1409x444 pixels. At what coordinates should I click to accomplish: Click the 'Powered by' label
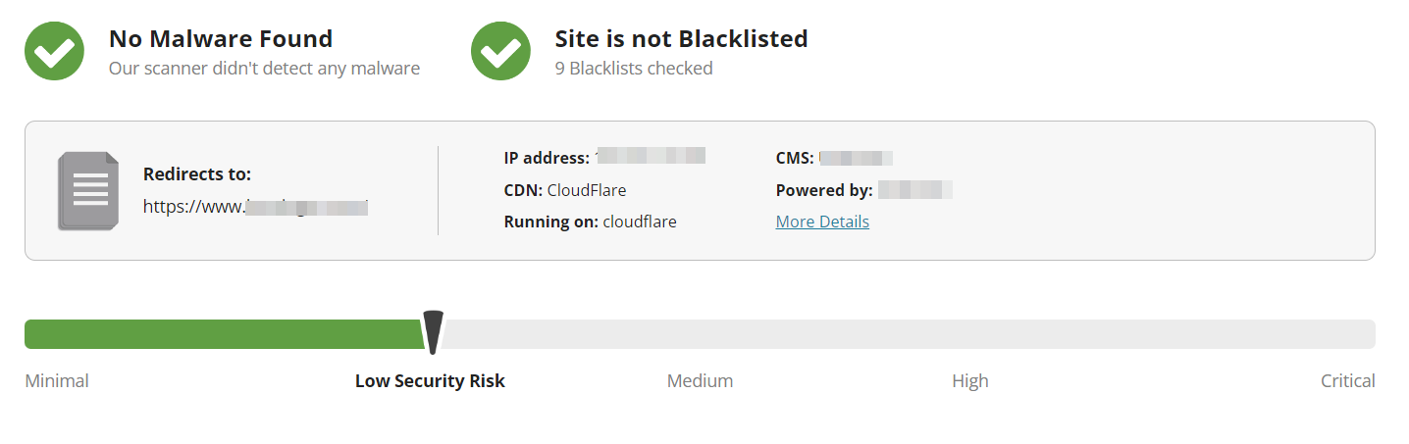[x=824, y=190]
